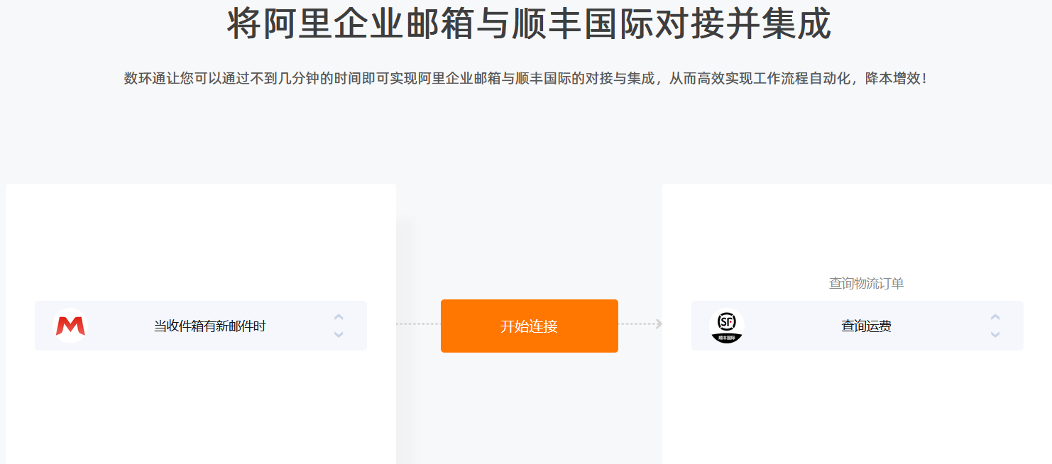Click the 查询运费 label text
This screenshot has height=464, width=1052.
click(867, 326)
